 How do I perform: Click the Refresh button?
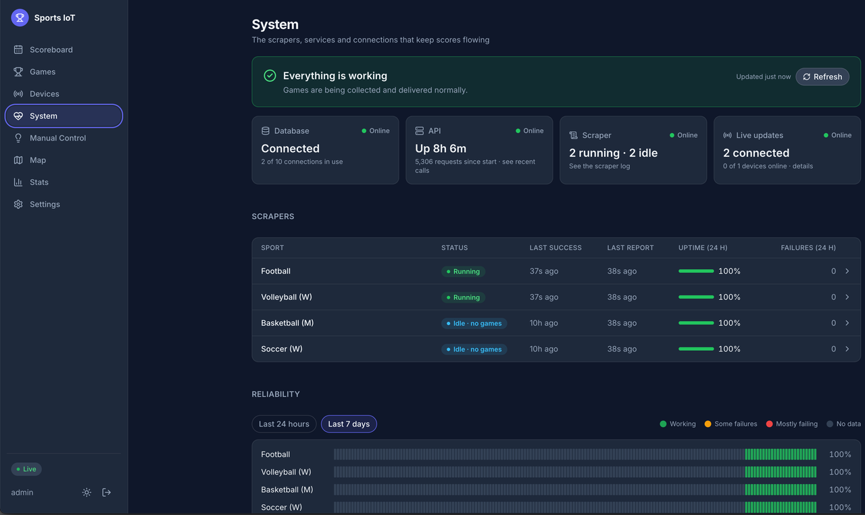click(822, 77)
